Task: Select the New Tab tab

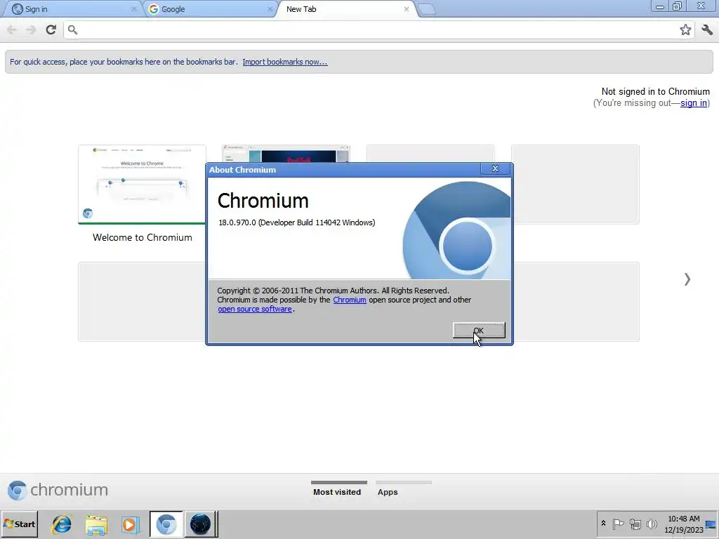Action: [346, 9]
